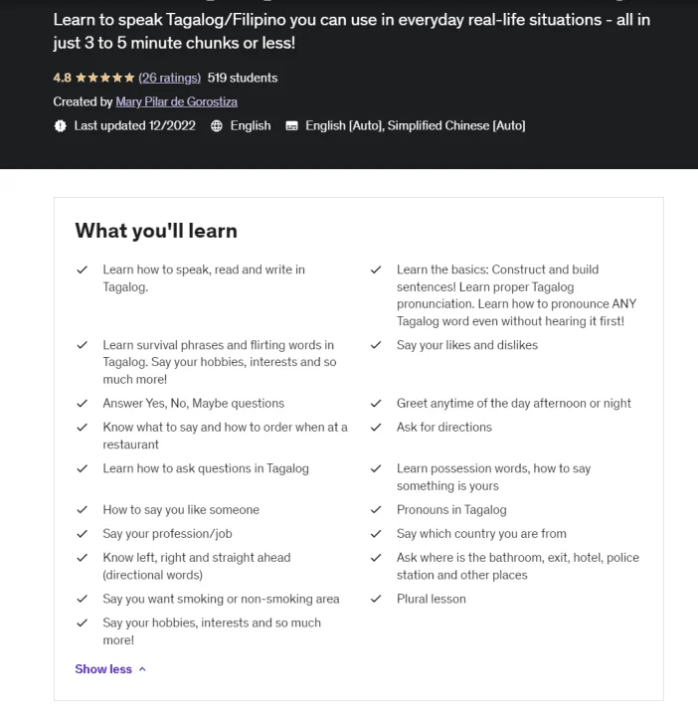This screenshot has height=716, width=698.
Task: Click checkmark next to 'Say your profession/job'
Action: 83,533
